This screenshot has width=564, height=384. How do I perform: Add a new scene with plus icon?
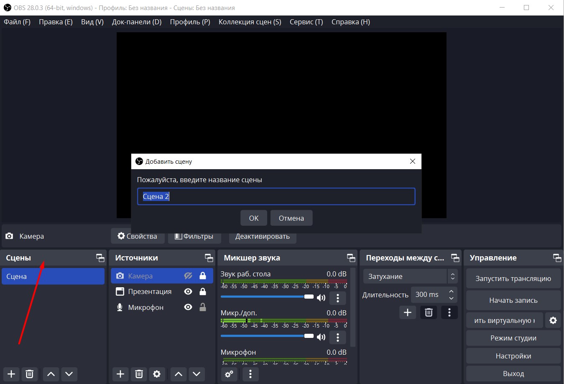[x=11, y=374]
